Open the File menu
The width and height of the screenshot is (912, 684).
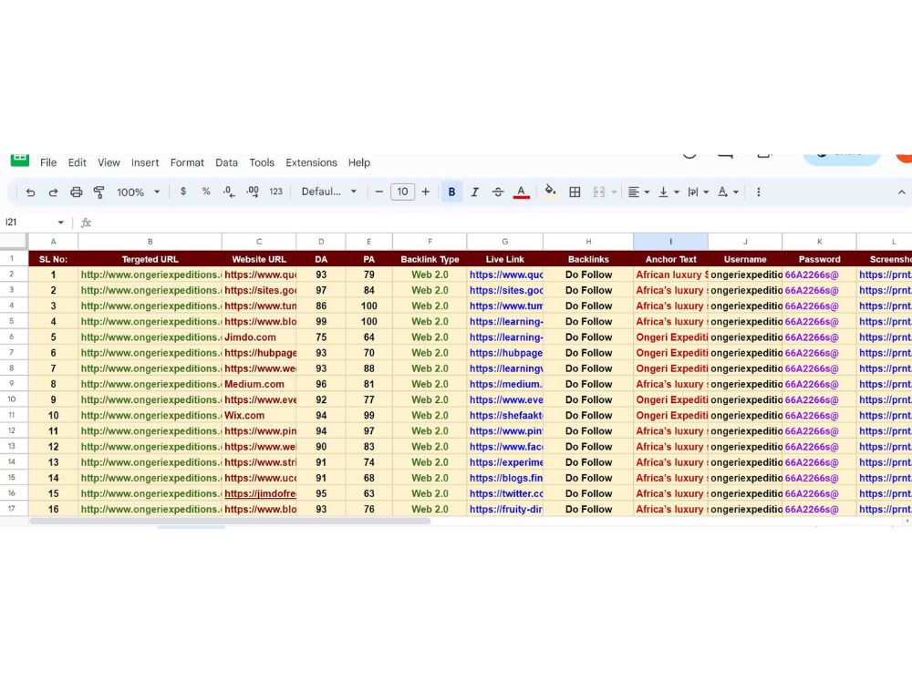(x=48, y=163)
